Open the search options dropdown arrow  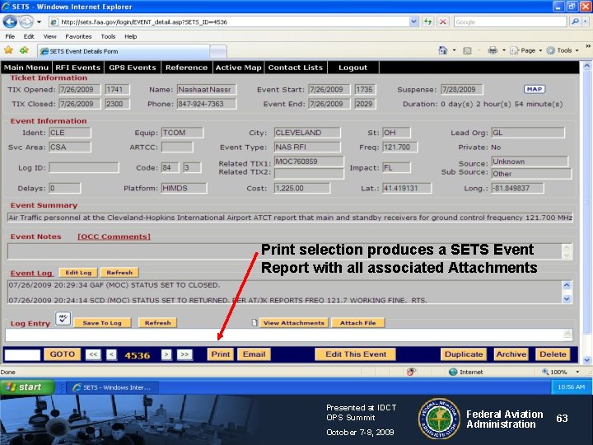click(586, 21)
